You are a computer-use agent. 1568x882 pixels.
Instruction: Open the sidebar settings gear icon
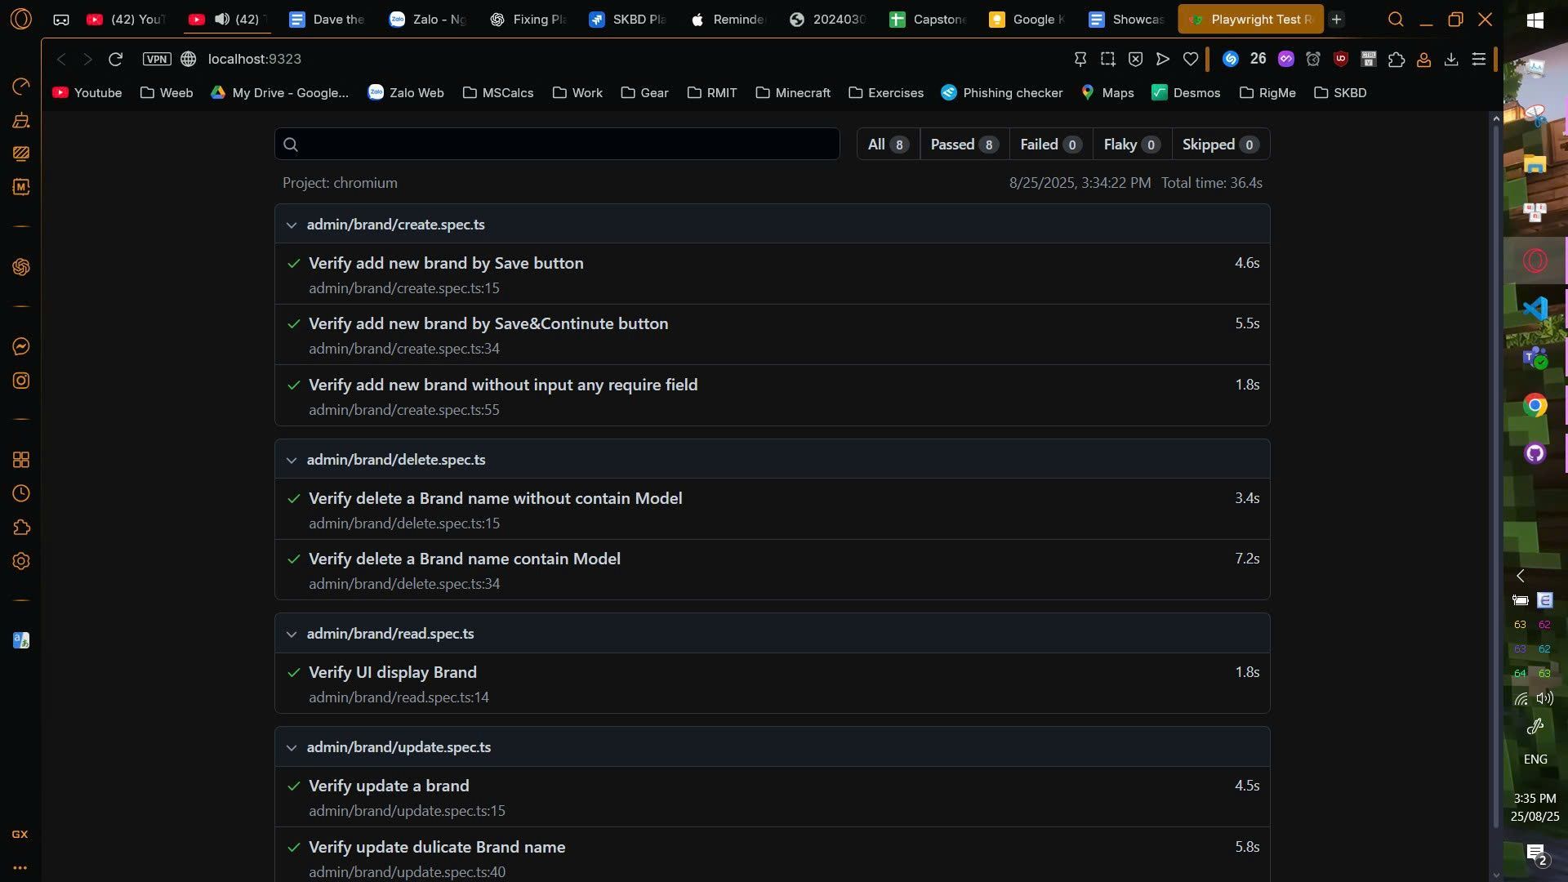(21, 561)
